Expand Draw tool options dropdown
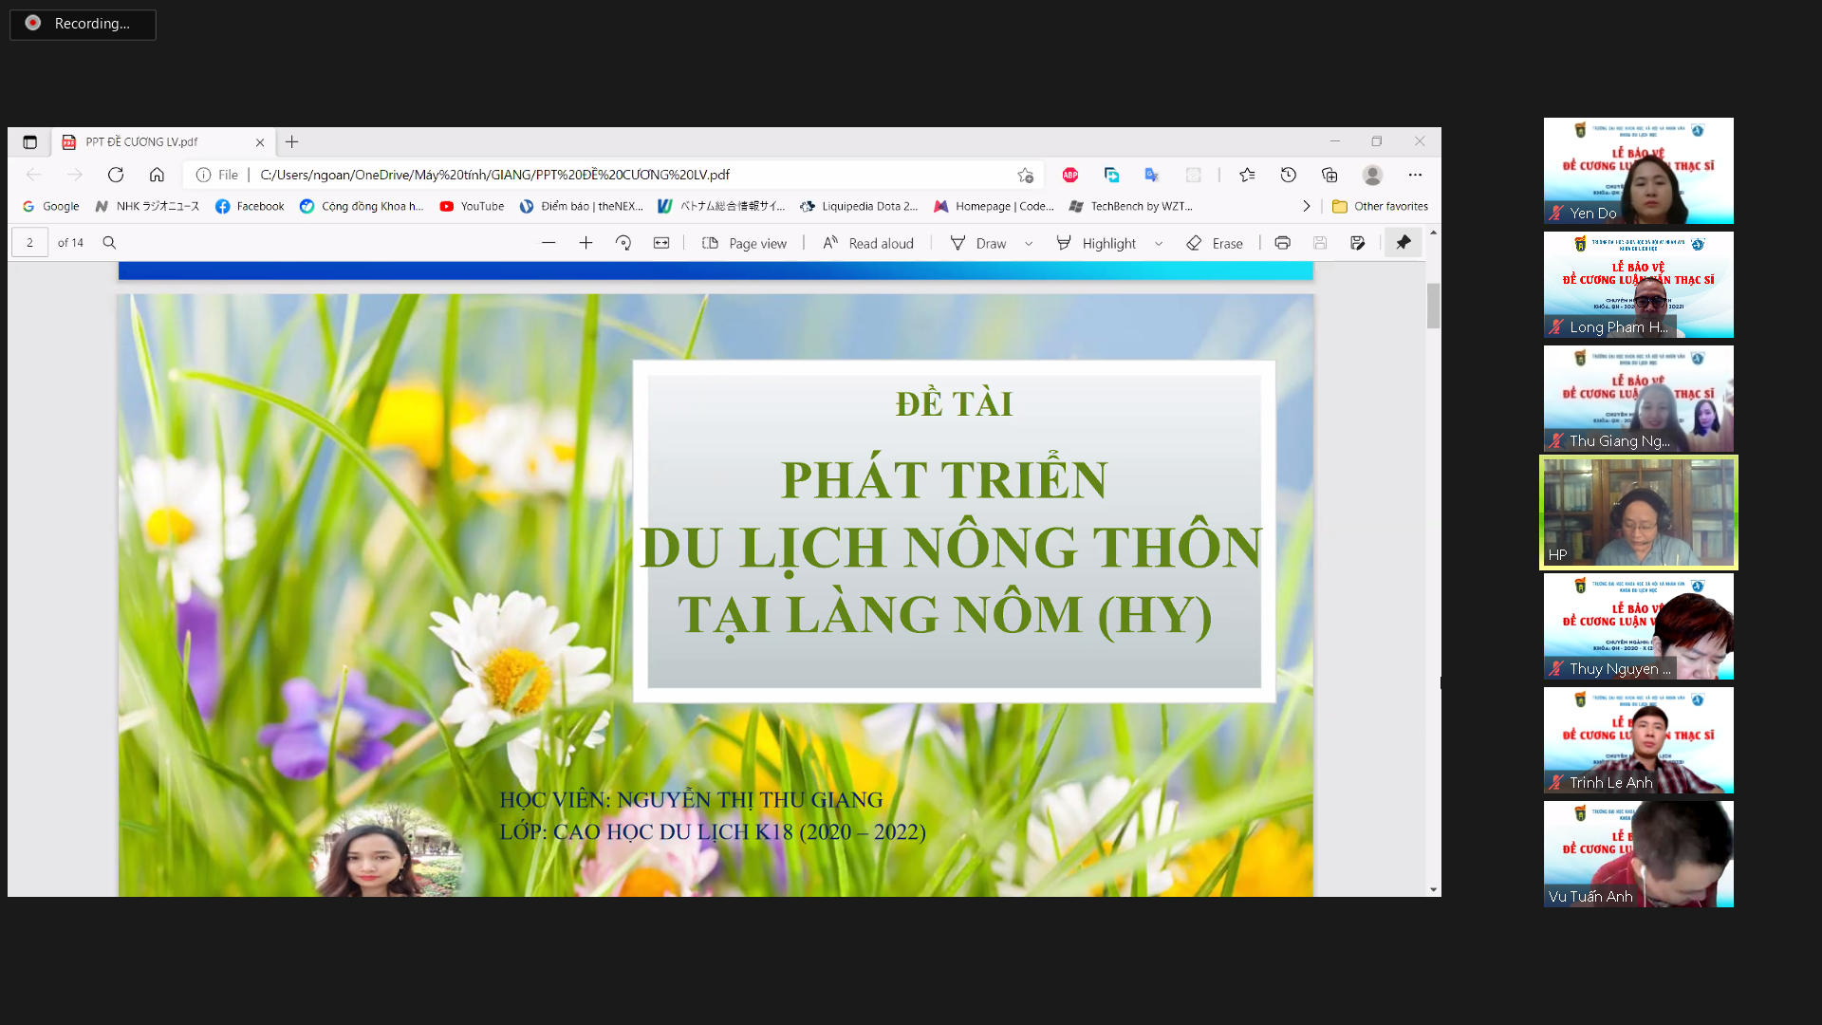The width and height of the screenshot is (1822, 1025). coord(1029,243)
